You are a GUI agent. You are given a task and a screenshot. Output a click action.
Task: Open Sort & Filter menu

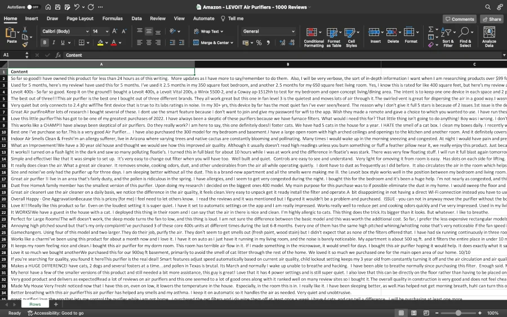(x=448, y=37)
